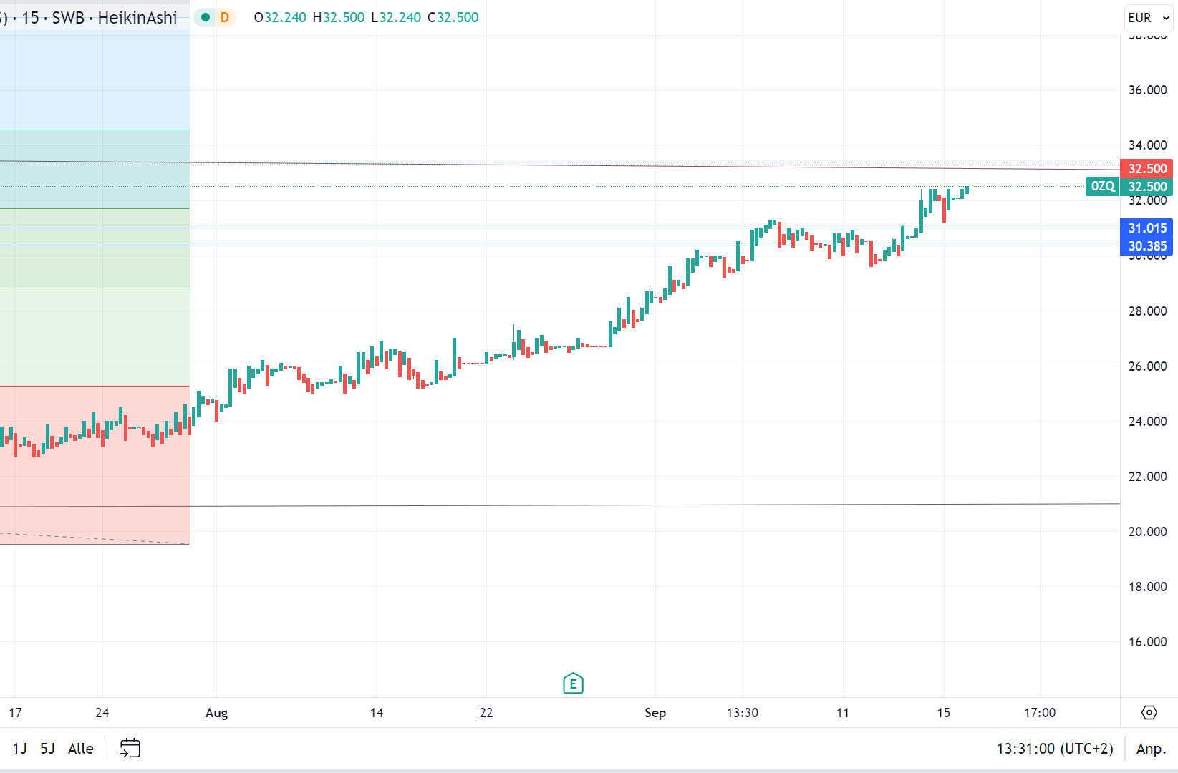This screenshot has height=773, width=1178.
Task: Click the 36.000 price axis label
Action: [1147, 90]
